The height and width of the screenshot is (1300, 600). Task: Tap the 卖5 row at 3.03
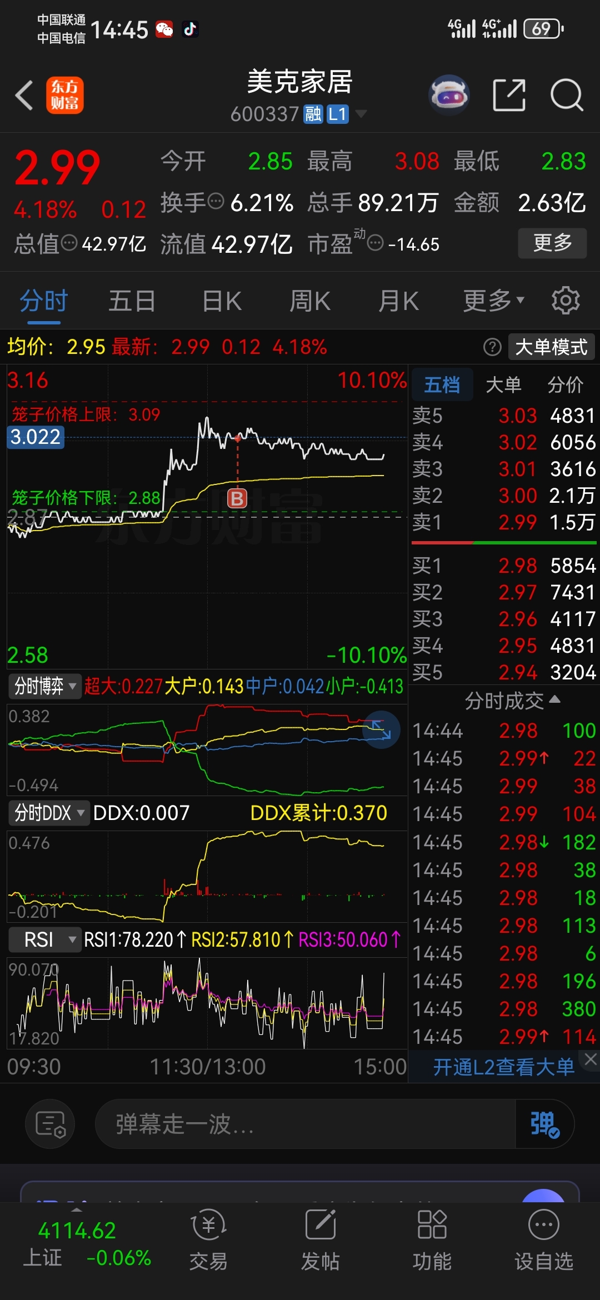coord(504,416)
